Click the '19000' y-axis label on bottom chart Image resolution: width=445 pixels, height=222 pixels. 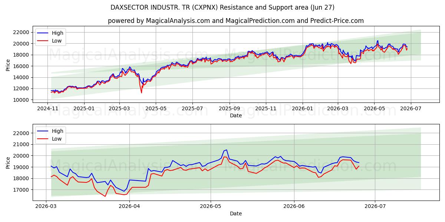21,167
